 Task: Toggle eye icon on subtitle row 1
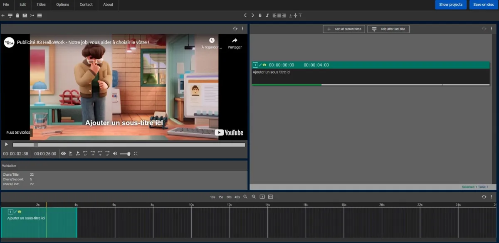click(x=264, y=65)
